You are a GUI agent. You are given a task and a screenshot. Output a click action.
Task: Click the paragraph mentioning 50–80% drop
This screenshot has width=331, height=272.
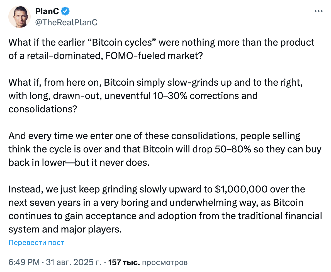[165, 149]
